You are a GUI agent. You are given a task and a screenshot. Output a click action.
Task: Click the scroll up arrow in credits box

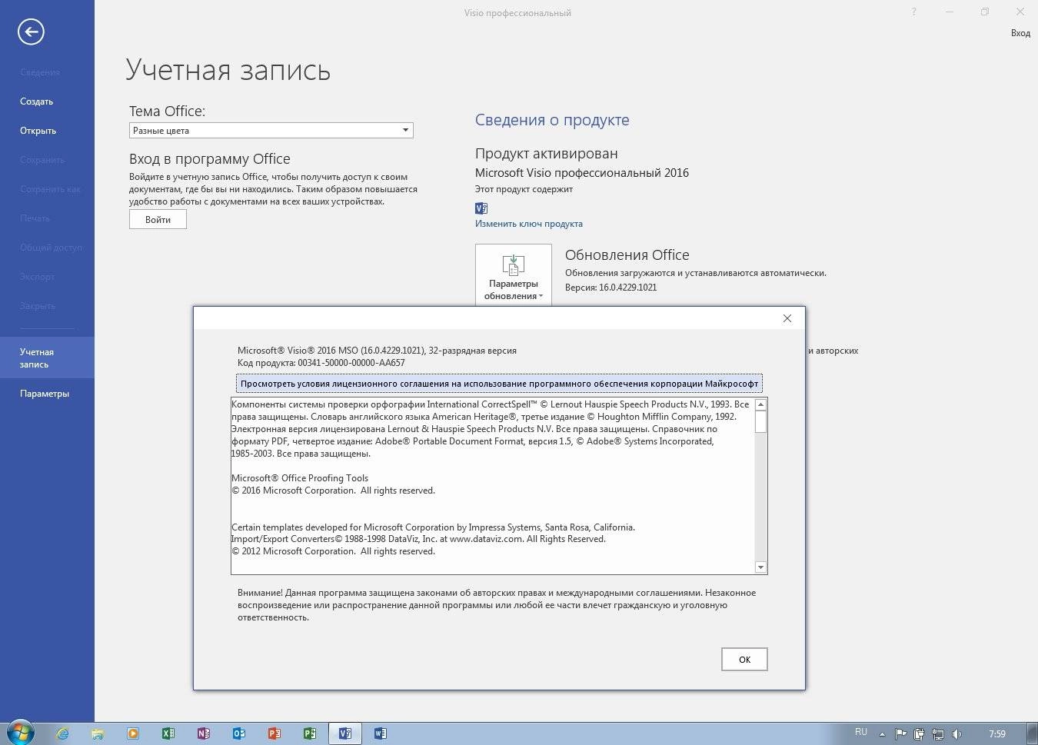[x=760, y=404]
